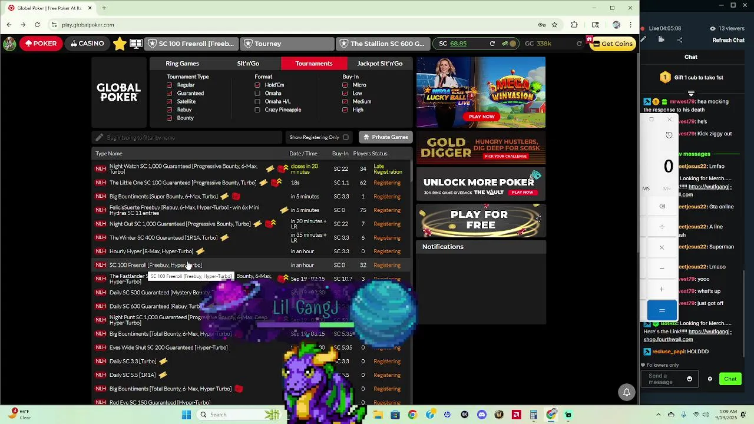The height and width of the screenshot is (424, 754).
Task: Click the share icon in stream panel
Action: (x=680, y=39)
